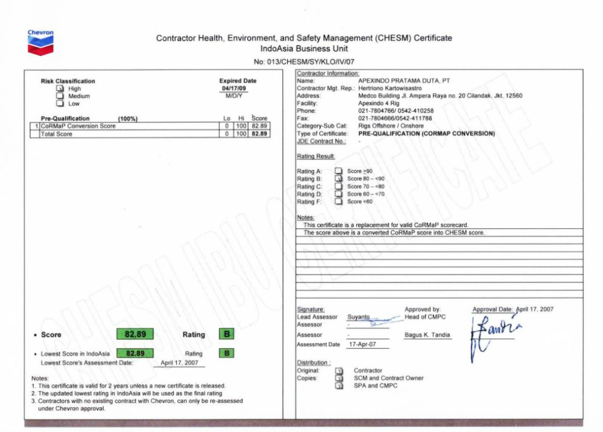The image size is (603, 432).
Task: Click the Lead Assessor name Suyanto
Action: 359,317
